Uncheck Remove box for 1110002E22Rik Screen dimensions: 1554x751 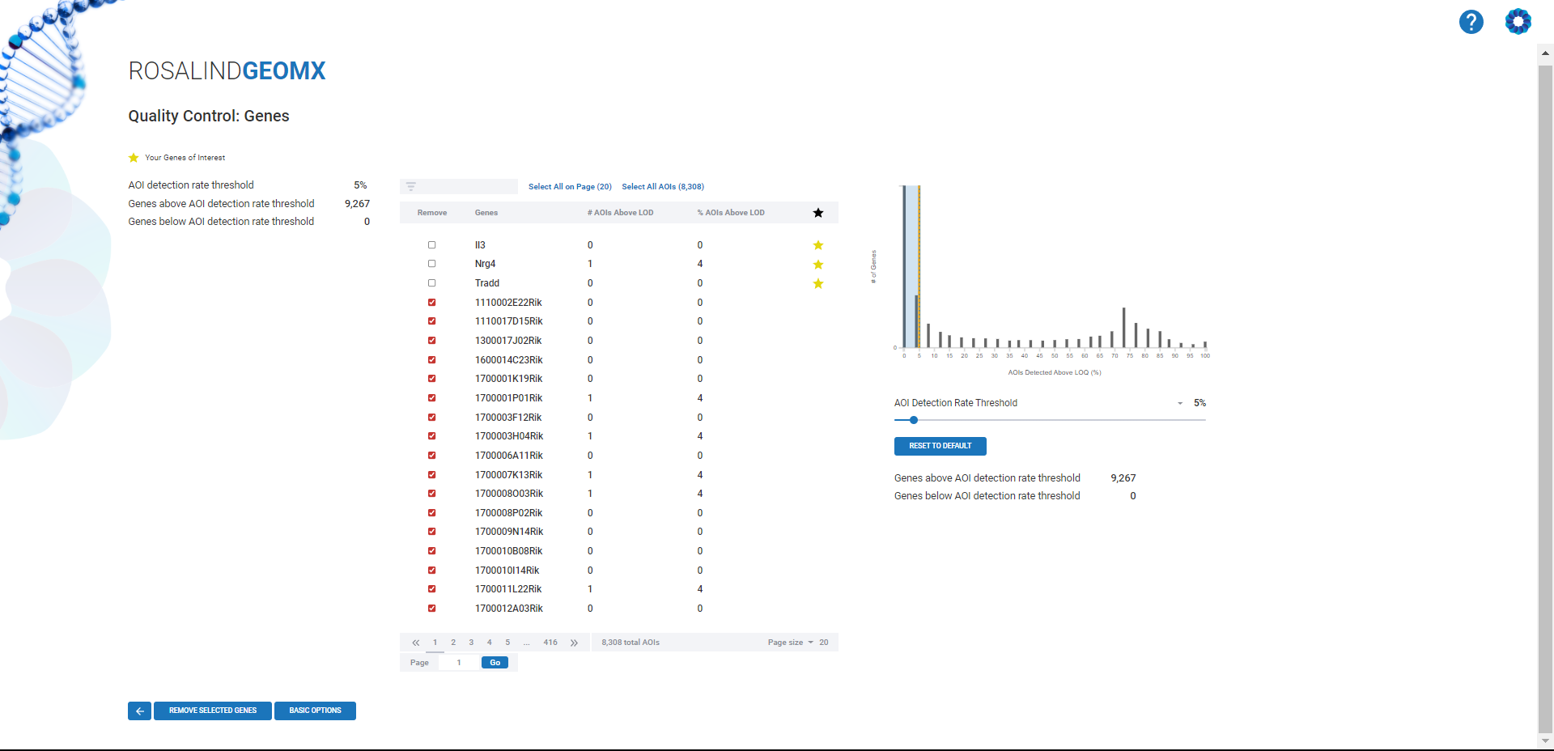[431, 303]
